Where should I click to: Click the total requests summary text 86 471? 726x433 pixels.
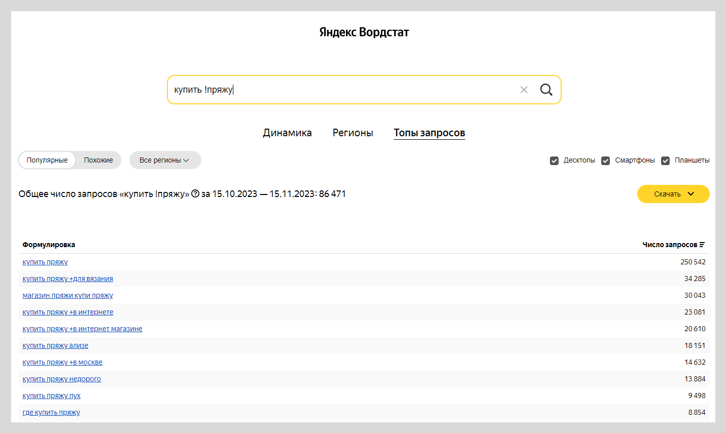[332, 194]
